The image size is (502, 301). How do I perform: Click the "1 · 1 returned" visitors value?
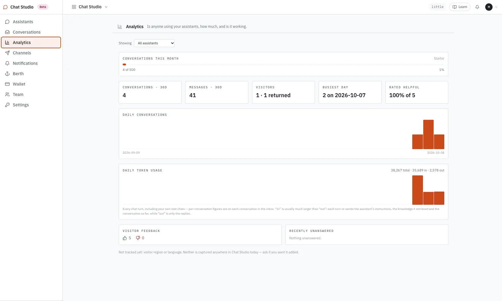click(273, 95)
